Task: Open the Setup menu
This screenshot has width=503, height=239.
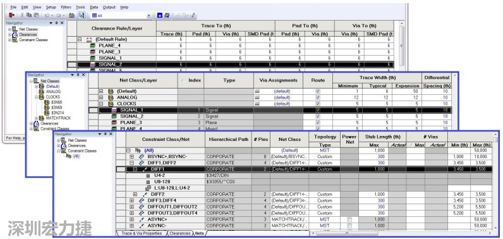Action: pyautogui.click(x=51, y=7)
